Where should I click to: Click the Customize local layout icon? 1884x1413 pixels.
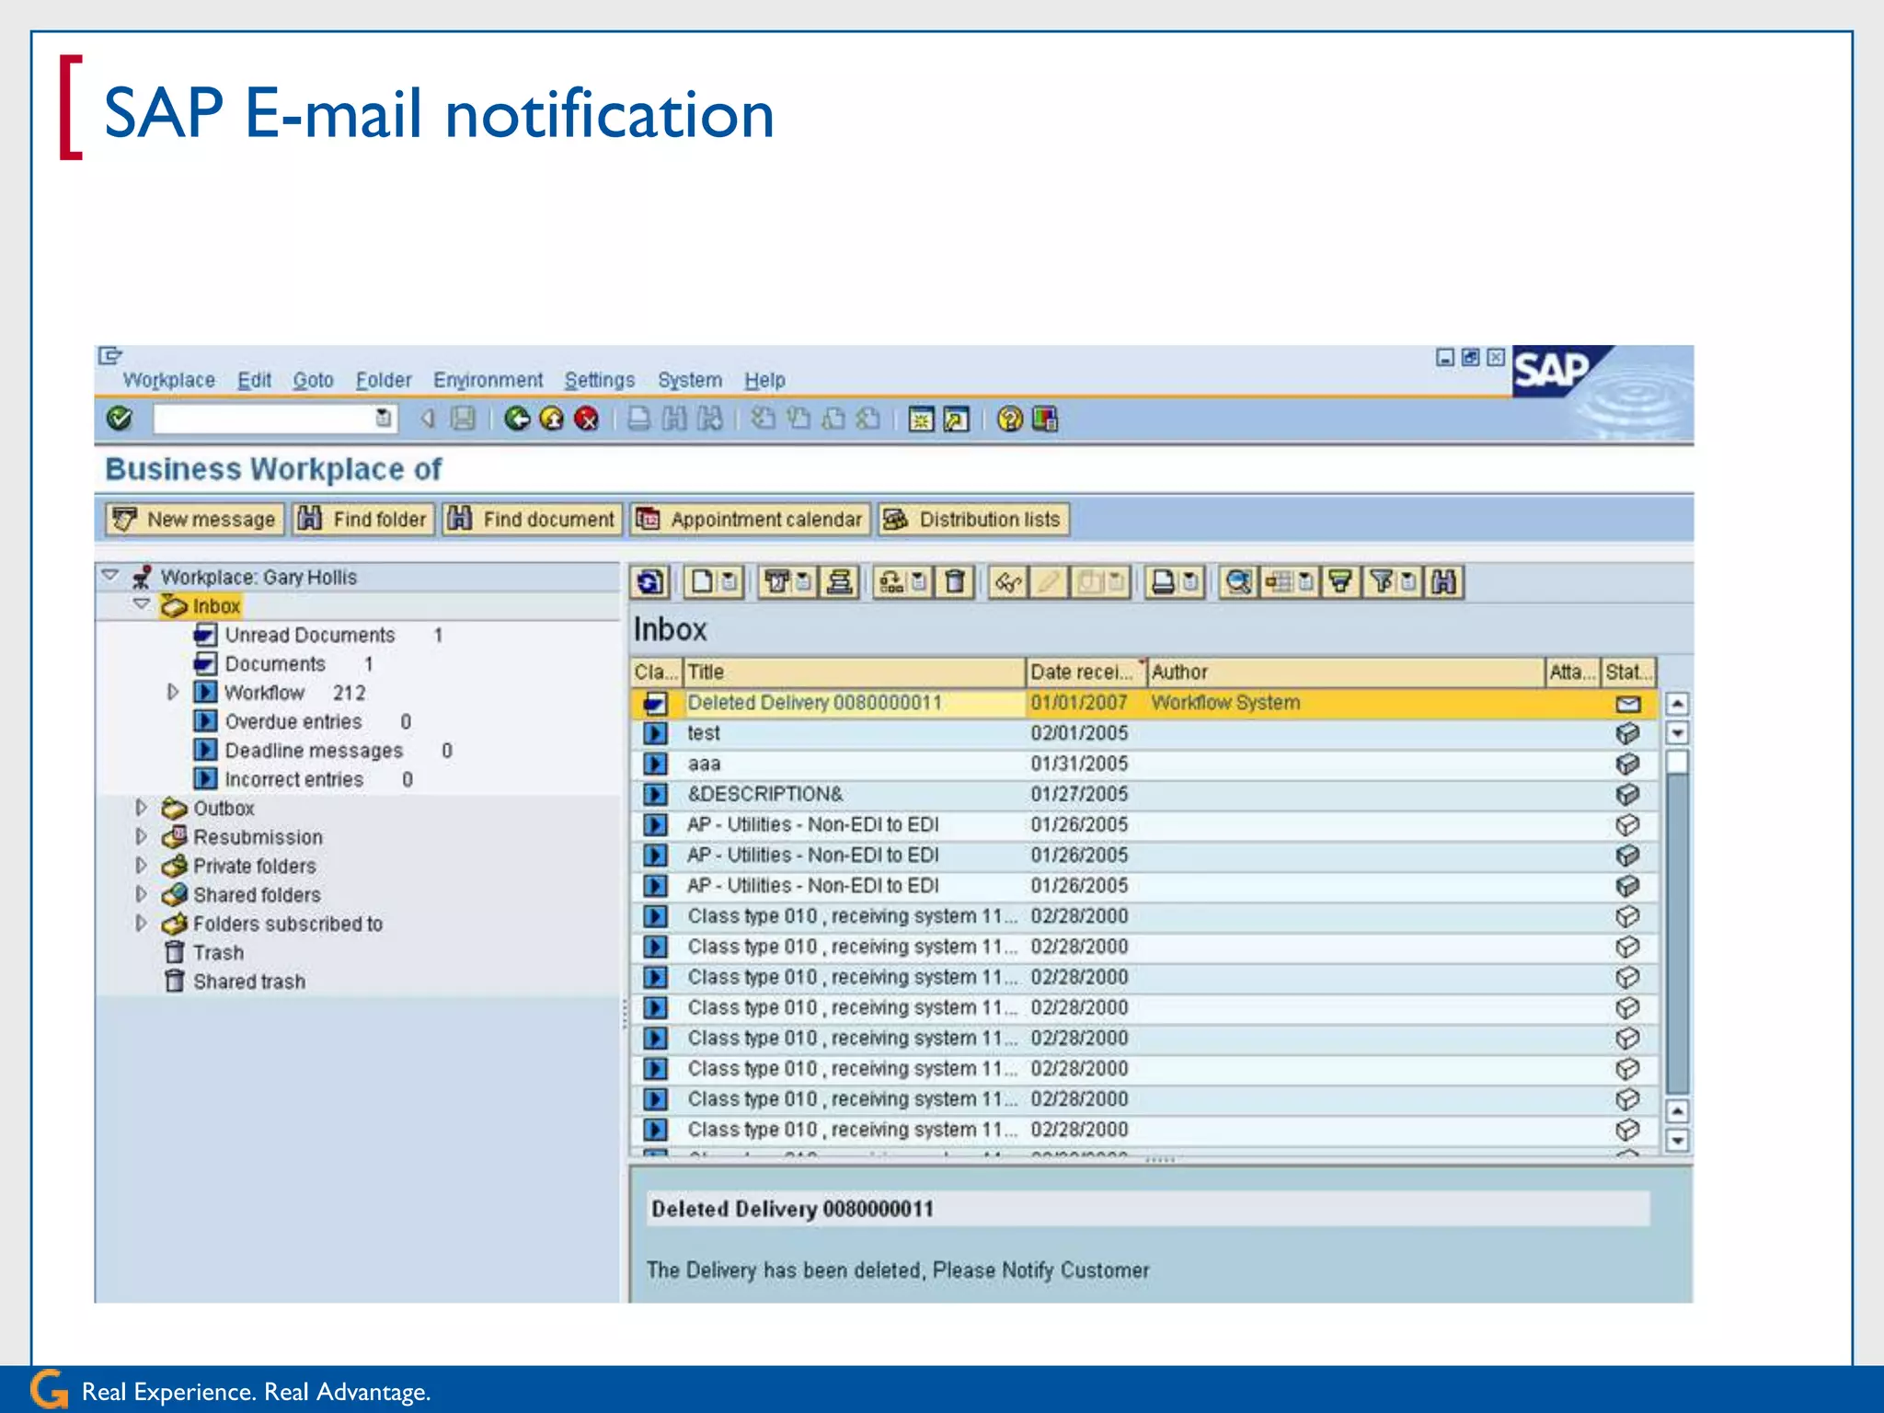tap(1045, 419)
